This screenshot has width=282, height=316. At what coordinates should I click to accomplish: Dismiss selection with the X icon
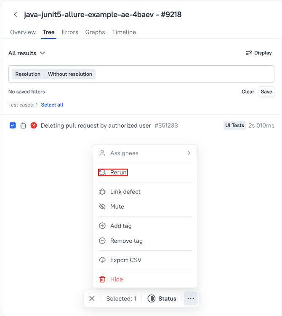click(x=92, y=299)
